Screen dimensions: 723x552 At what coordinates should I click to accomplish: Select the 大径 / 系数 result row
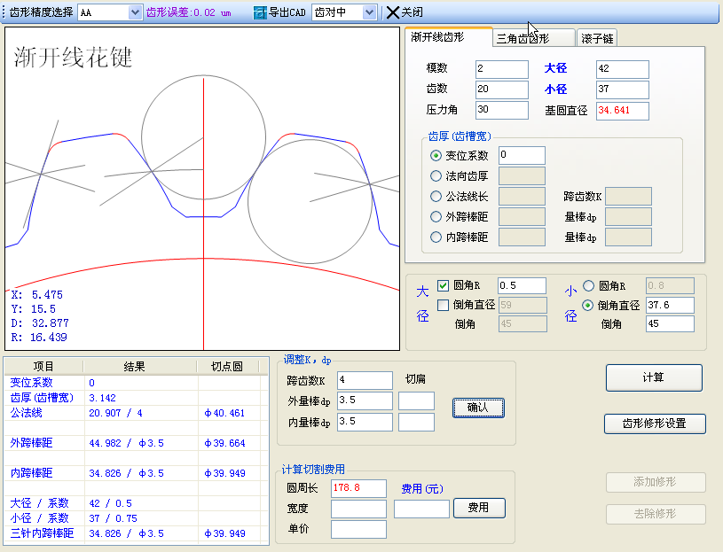tap(136, 503)
